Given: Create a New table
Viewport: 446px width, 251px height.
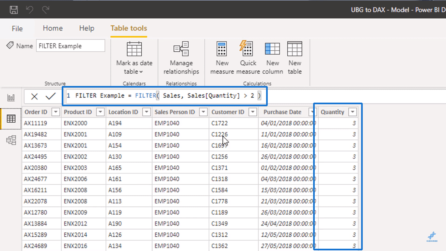Looking at the screenshot, I should point(295,58).
